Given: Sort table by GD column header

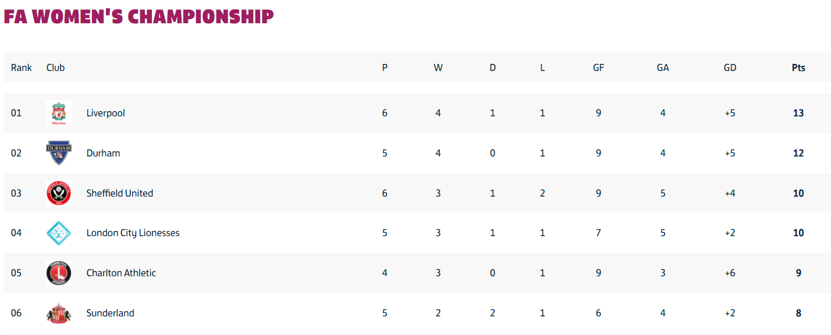Looking at the screenshot, I should click(730, 67).
